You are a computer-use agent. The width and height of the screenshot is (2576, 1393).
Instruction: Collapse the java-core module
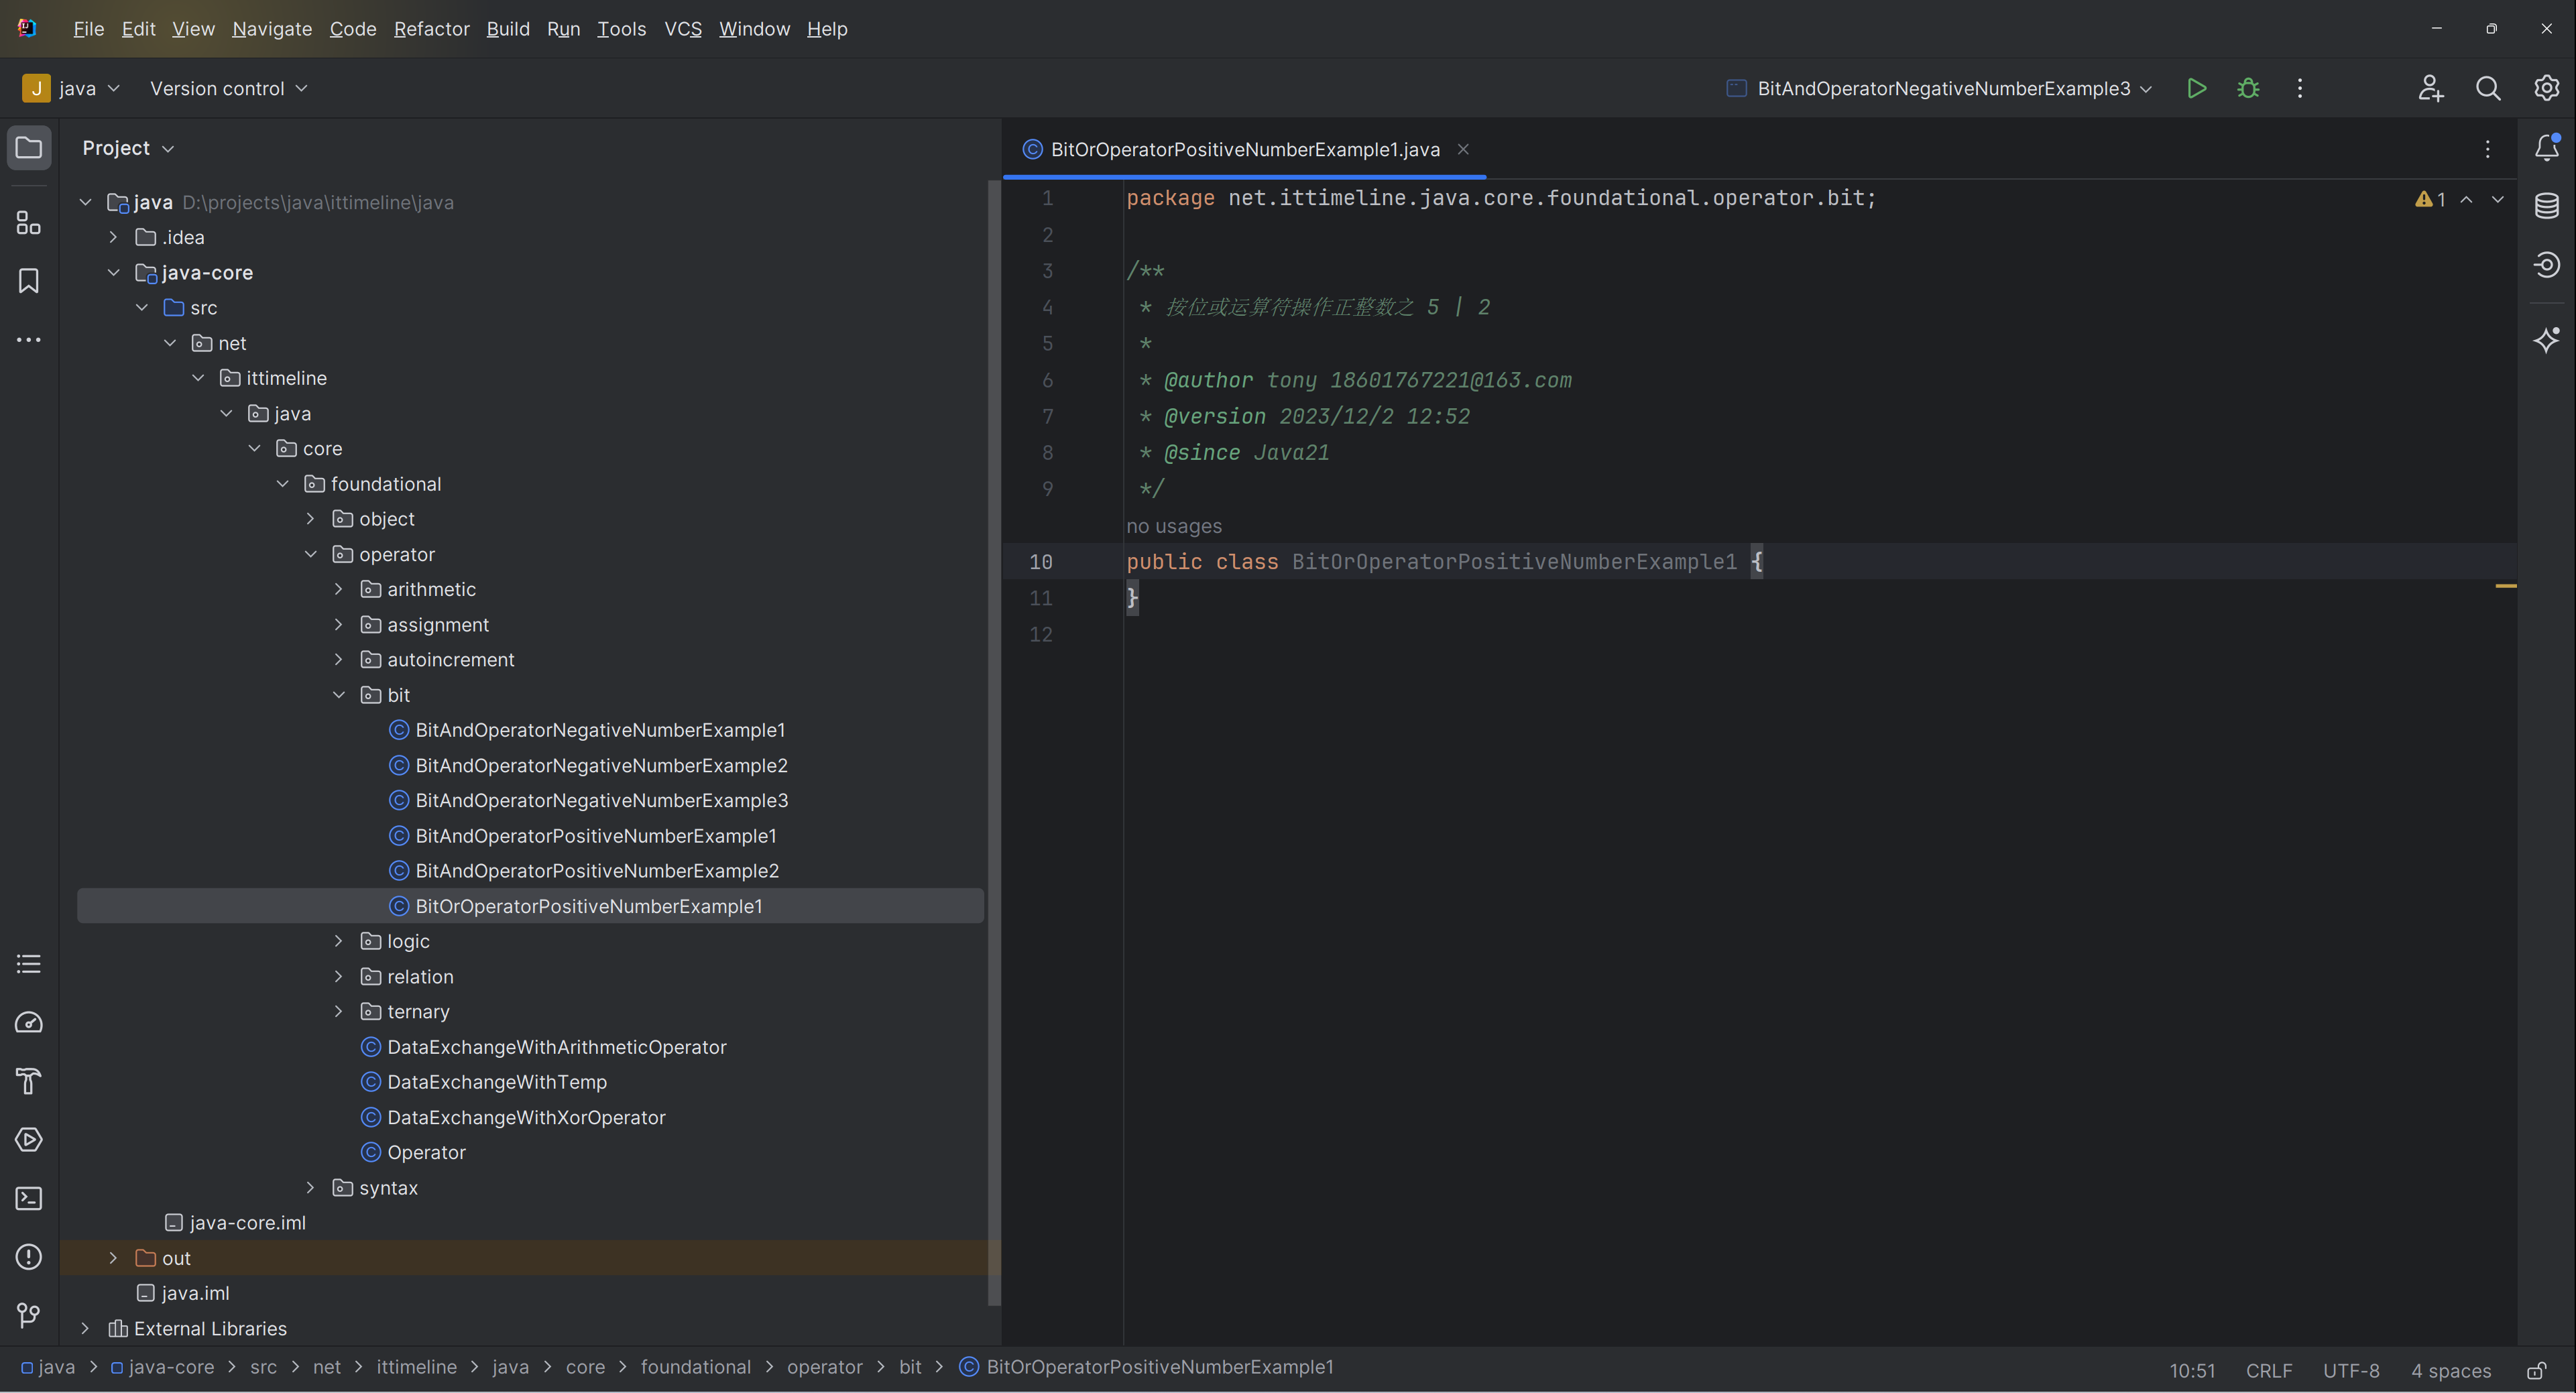pyautogui.click(x=113, y=272)
